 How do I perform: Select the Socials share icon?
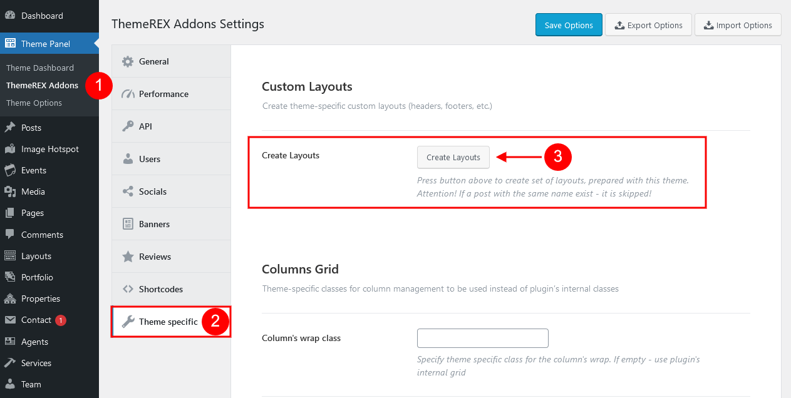click(128, 191)
